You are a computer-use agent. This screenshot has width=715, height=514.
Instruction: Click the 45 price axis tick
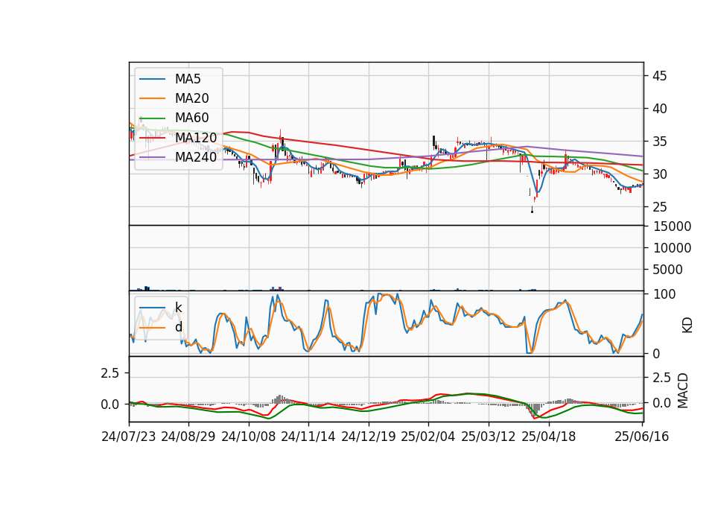coord(659,76)
